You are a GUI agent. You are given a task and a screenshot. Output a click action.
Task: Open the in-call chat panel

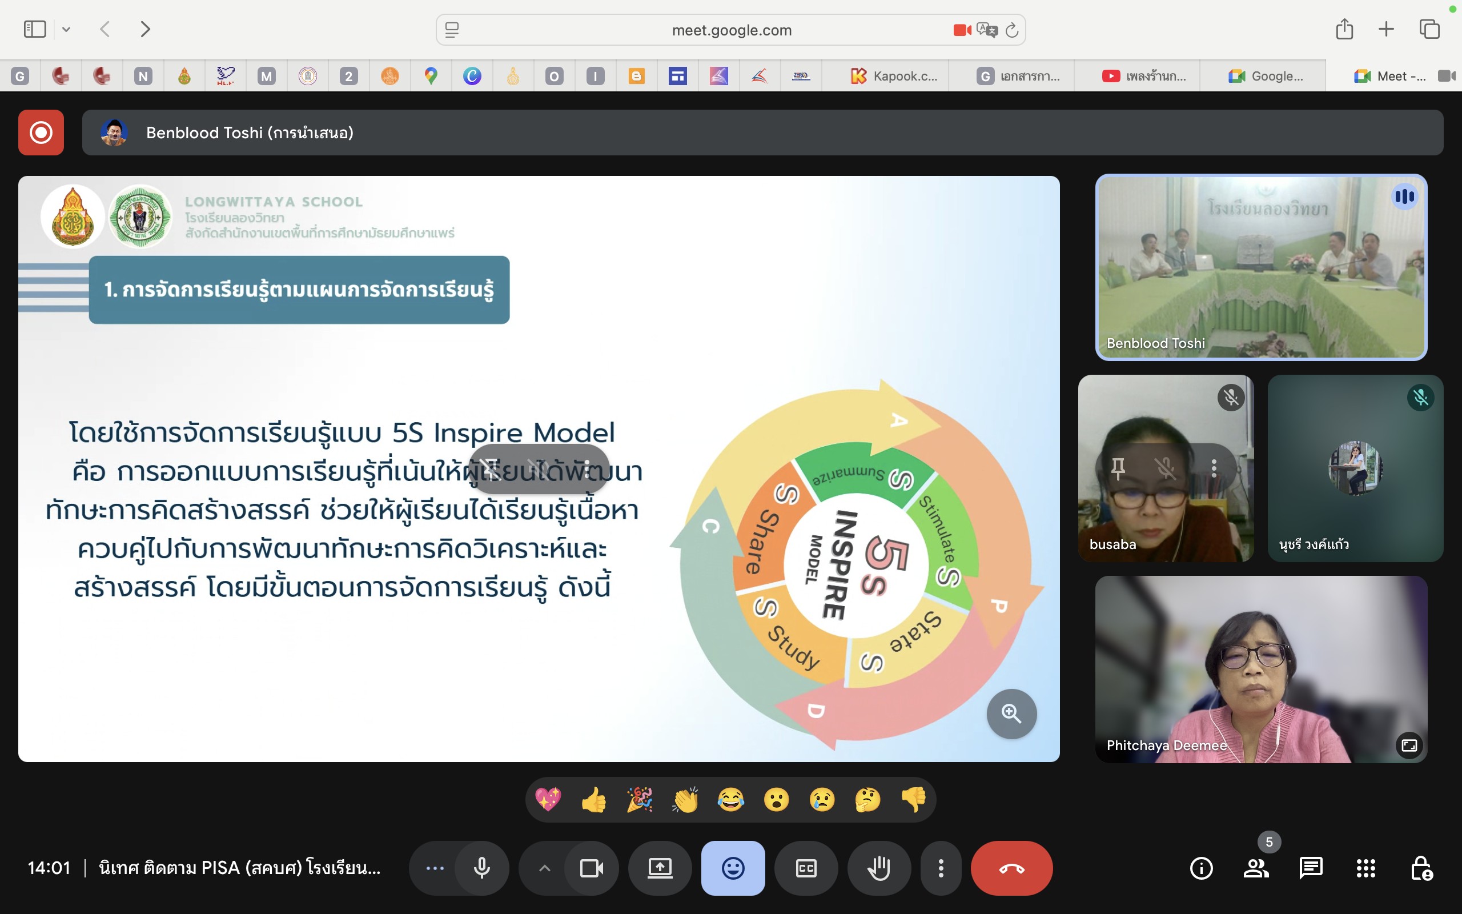[1310, 869]
